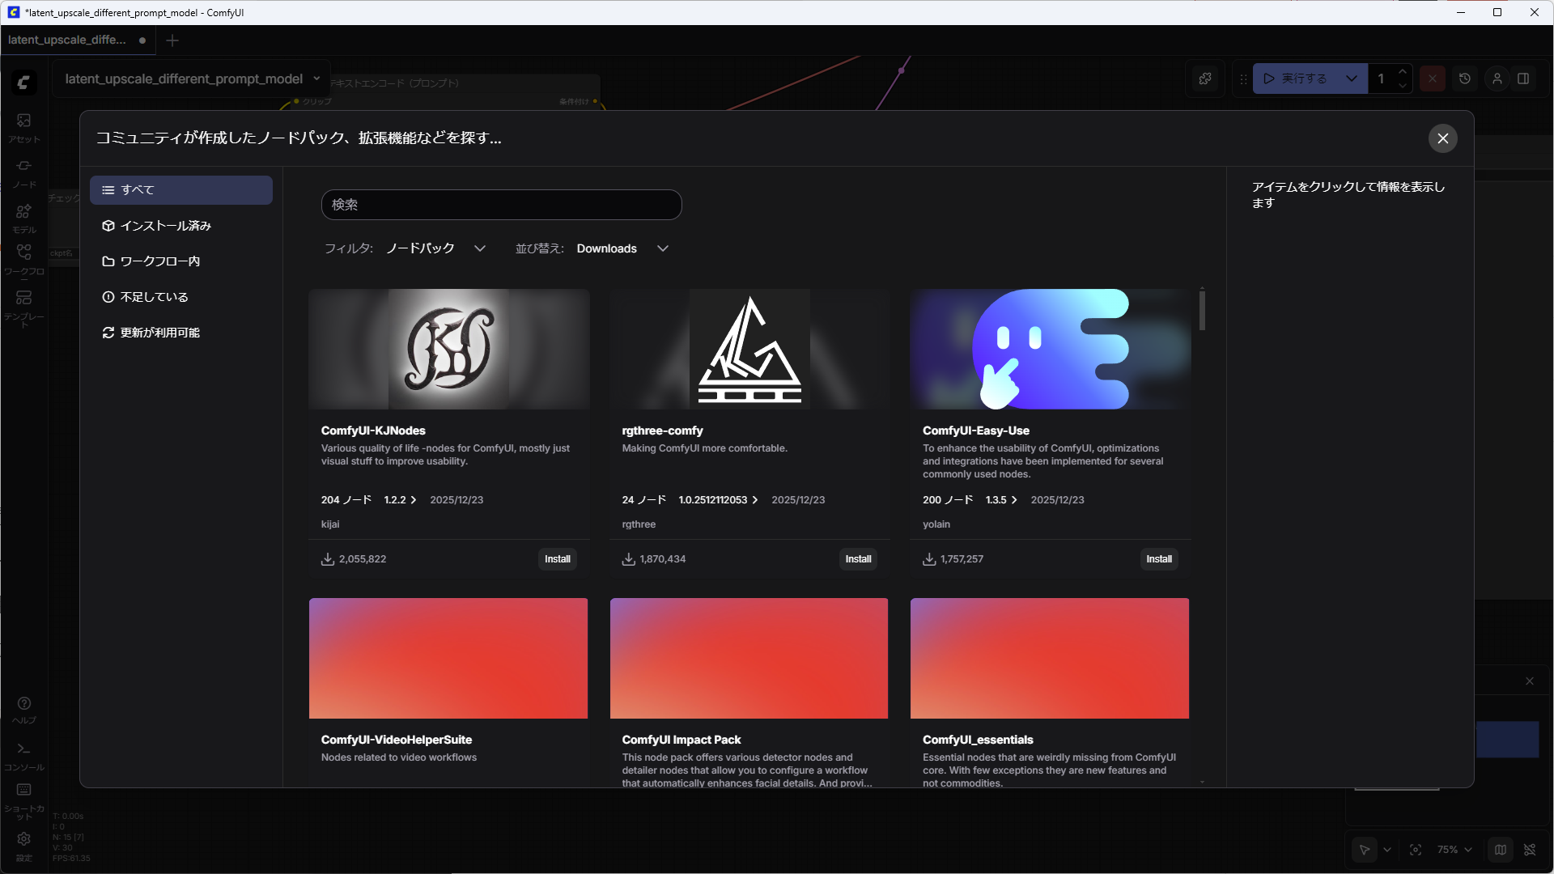Open the Assets sidebar panel icon
Viewport: 1554px width, 874px height.
pyautogui.click(x=23, y=121)
